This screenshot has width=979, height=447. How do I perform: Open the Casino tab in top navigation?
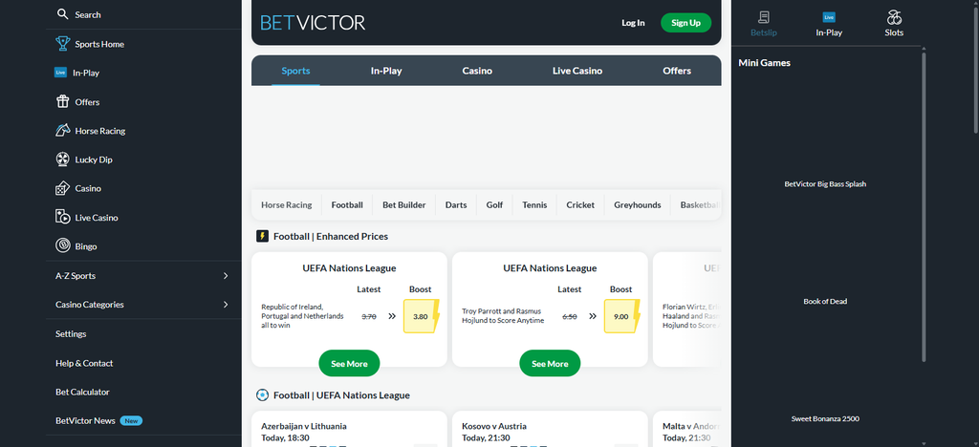point(477,71)
